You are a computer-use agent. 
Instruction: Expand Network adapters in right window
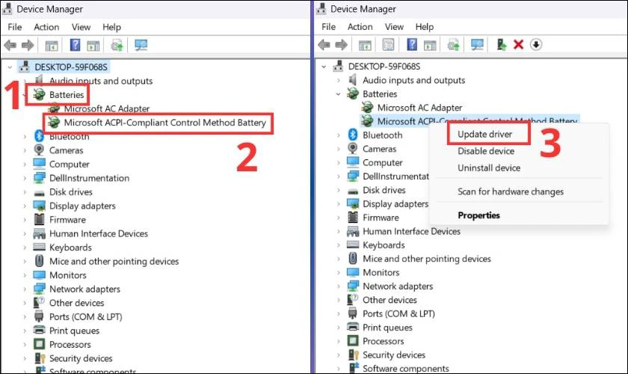(x=339, y=286)
